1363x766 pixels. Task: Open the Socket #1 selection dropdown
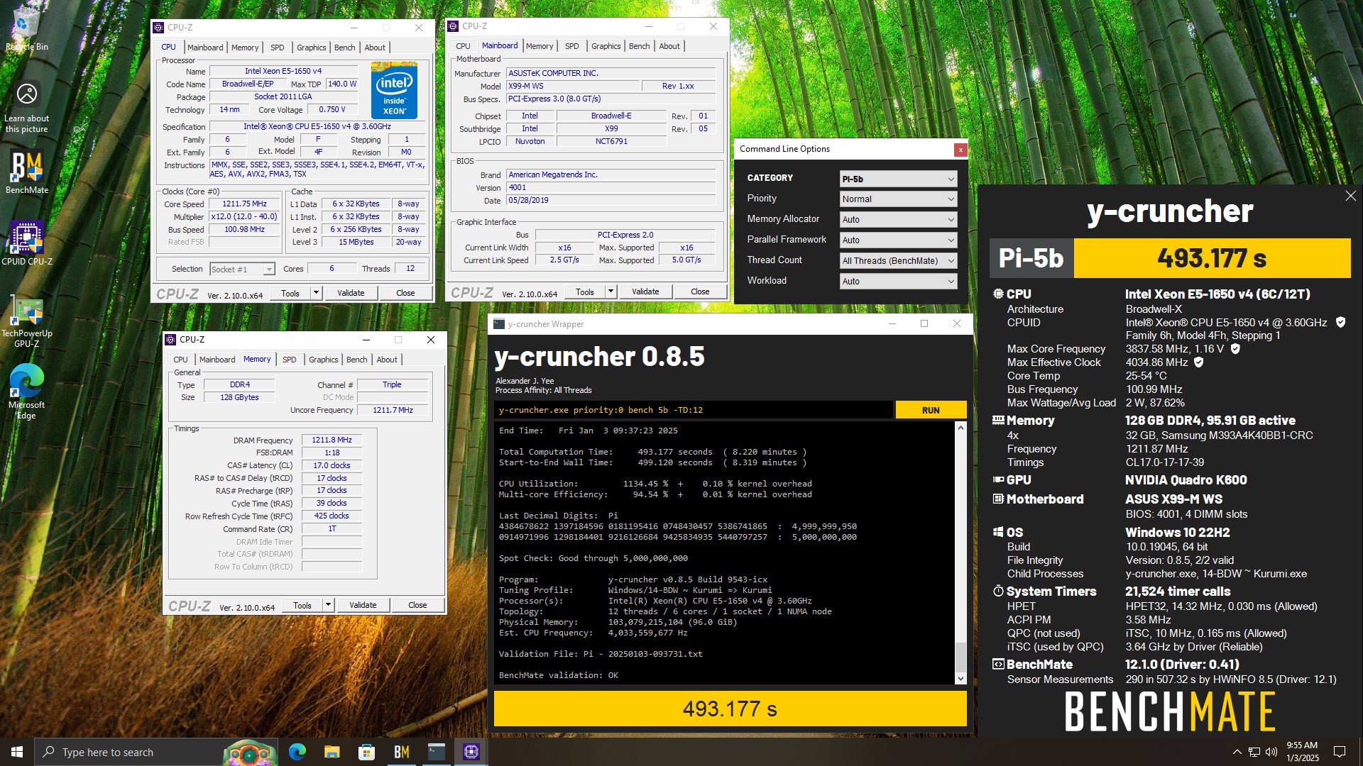tap(242, 270)
